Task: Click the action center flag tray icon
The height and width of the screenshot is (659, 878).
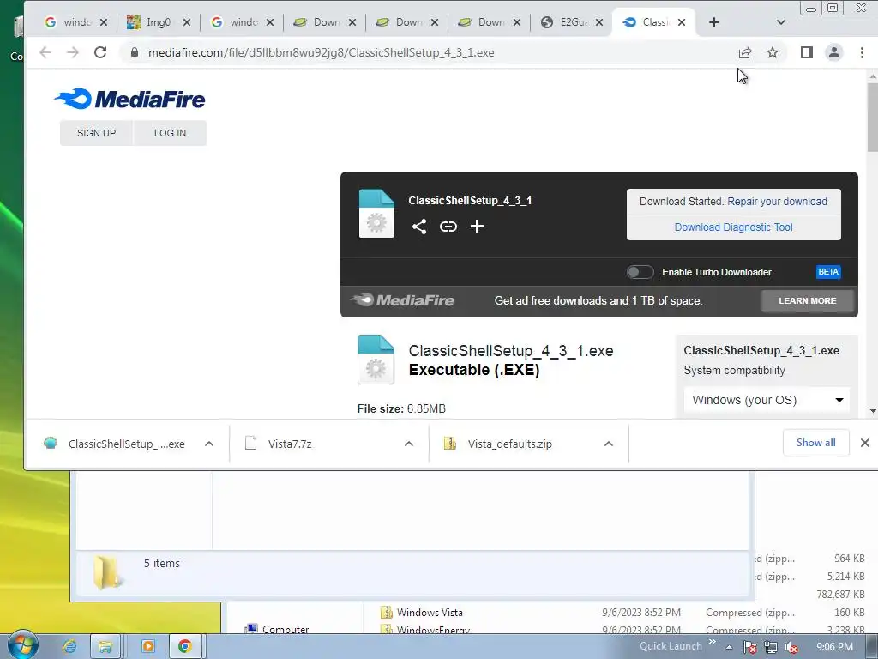Action: pyautogui.click(x=750, y=647)
